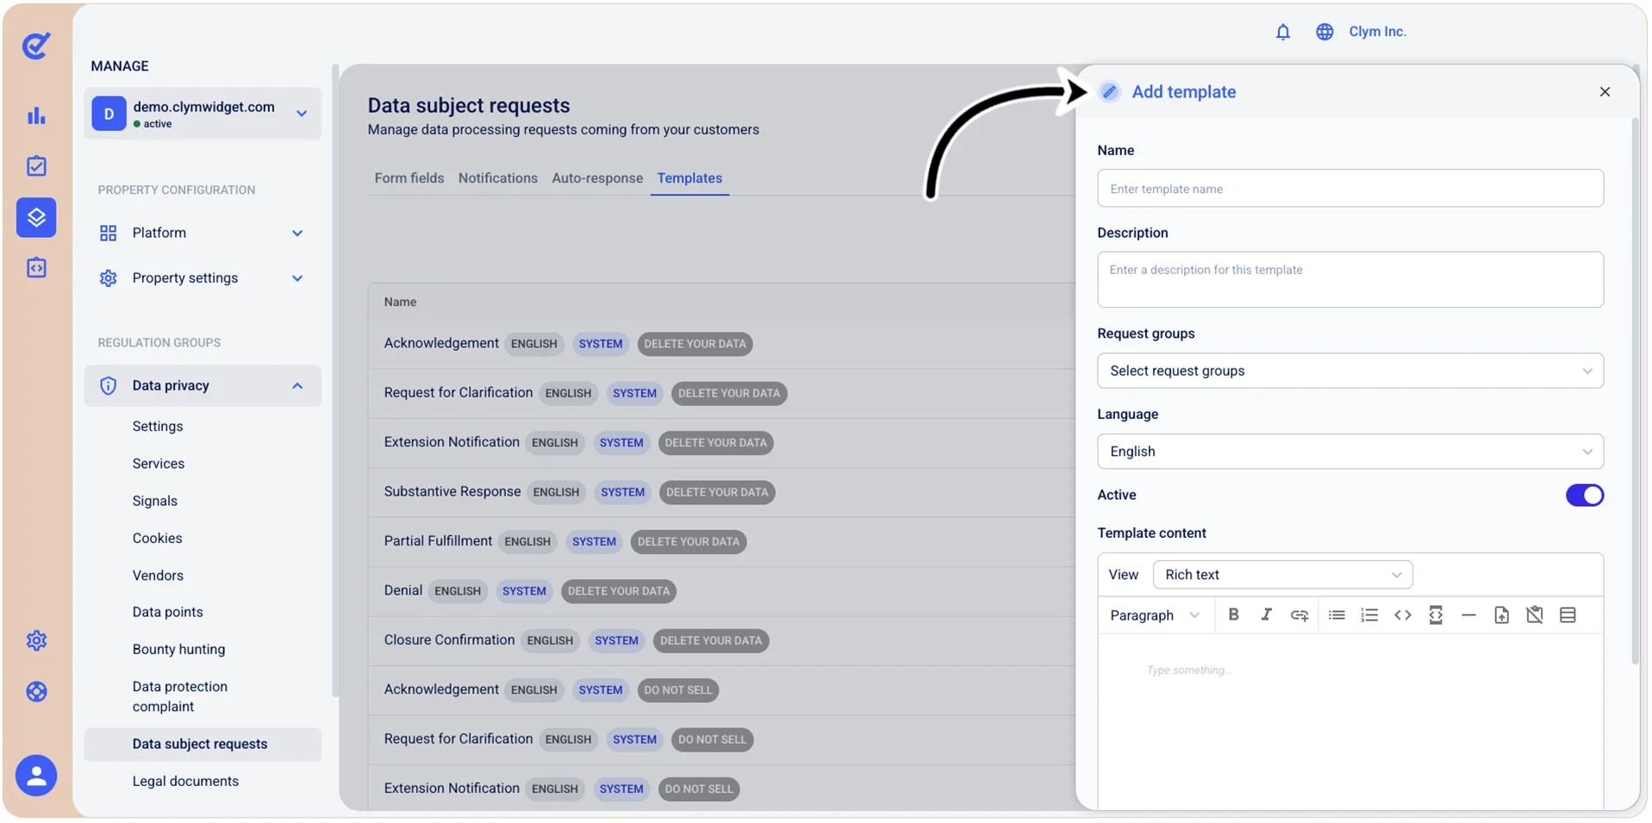The width and height of the screenshot is (1652, 823).
Task: Open Cookies in the sidebar
Action: (x=157, y=538)
